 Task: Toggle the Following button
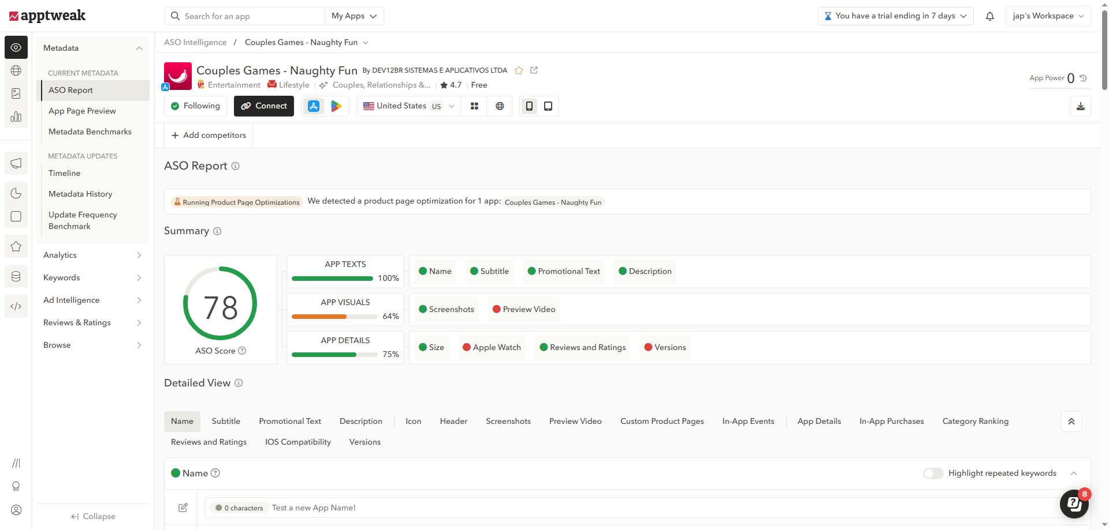click(196, 106)
